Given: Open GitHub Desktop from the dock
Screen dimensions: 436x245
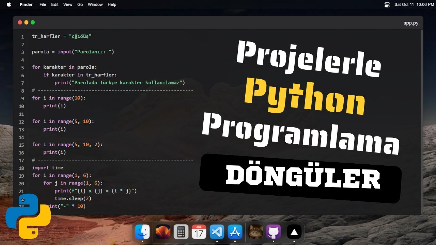Looking at the screenshot, I should coord(274,232).
